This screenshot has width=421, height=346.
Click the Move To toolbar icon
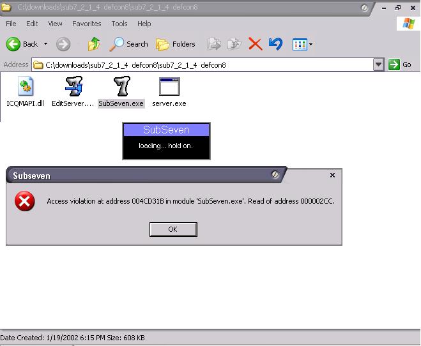215,44
